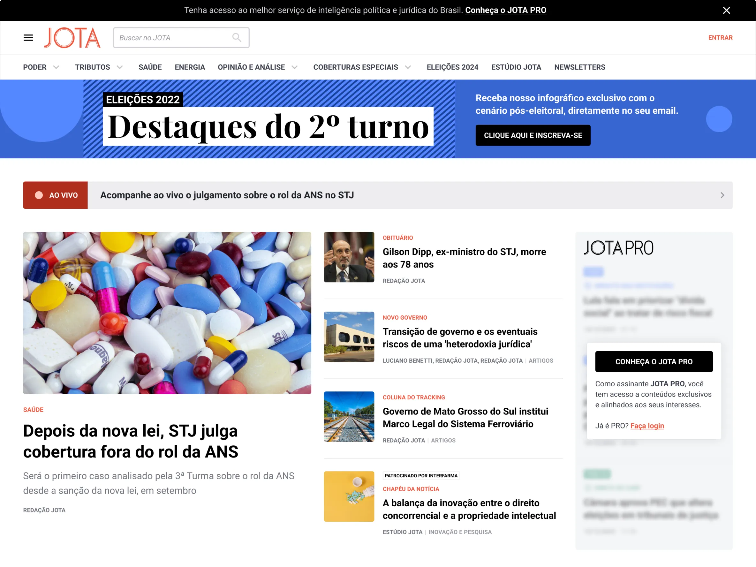Expand the TRIBUTOS dropdown arrow
Image resolution: width=756 pixels, height=567 pixels.
pyautogui.click(x=120, y=67)
